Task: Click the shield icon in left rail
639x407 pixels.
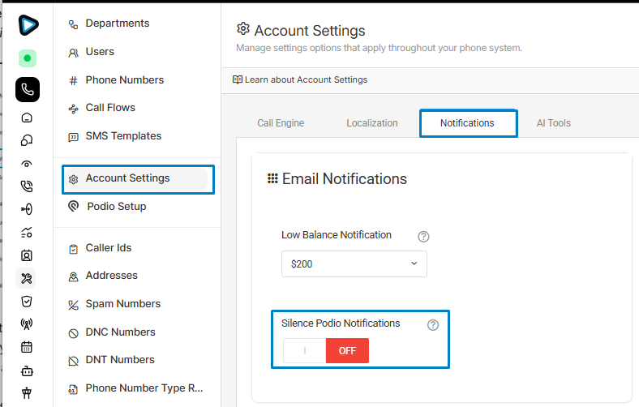Action: (x=27, y=302)
